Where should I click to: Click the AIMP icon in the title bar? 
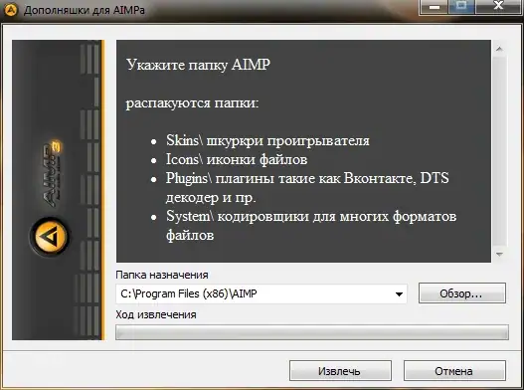(10, 10)
